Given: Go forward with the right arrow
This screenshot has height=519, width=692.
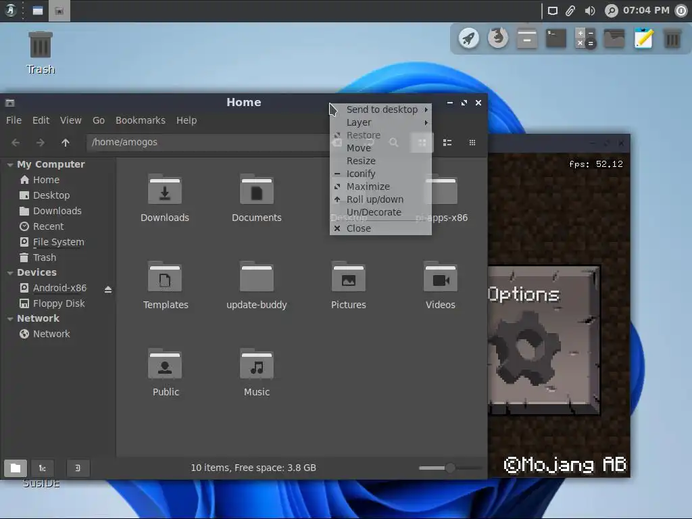Looking at the screenshot, I should tap(40, 143).
